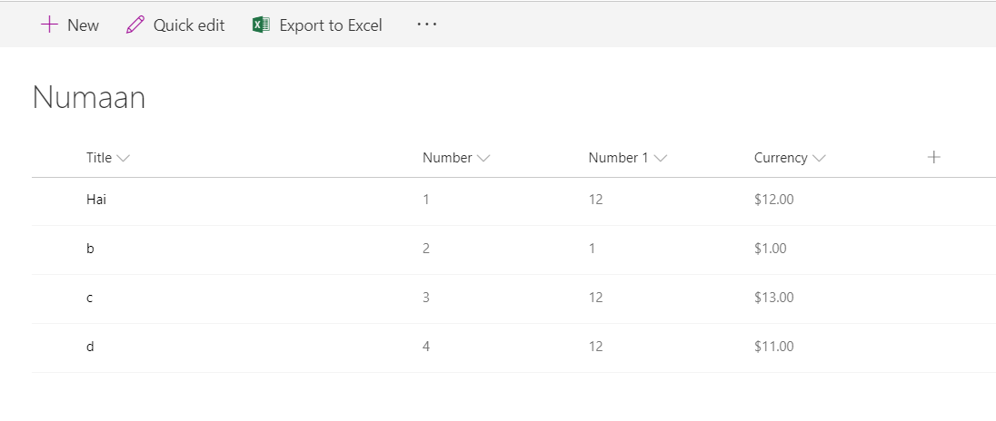The height and width of the screenshot is (421, 996).
Task: Open the list item titled d
Action: [x=90, y=347]
